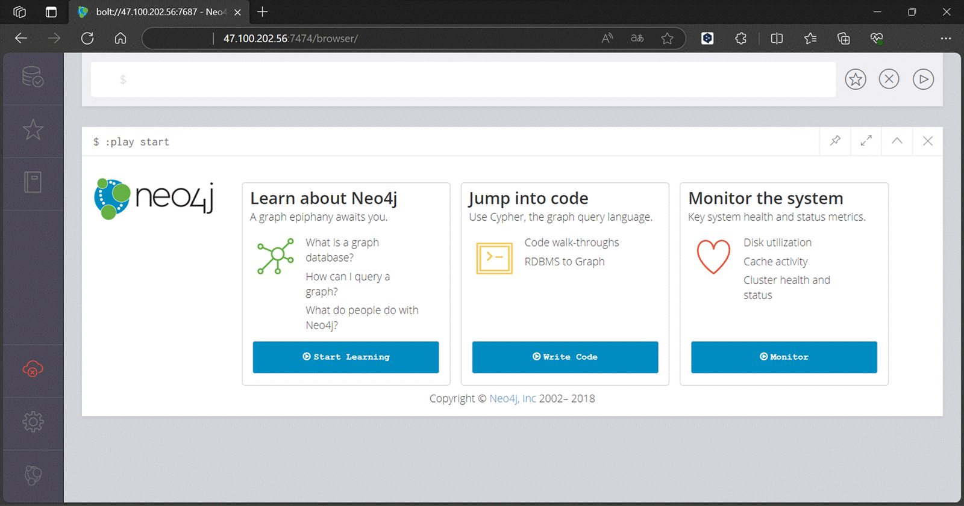Refresh the browser page

[87, 39]
